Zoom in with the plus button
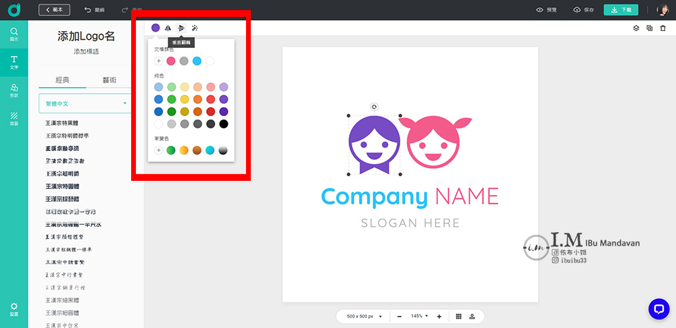This screenshot has width=676, height=328. pos(439,317)
